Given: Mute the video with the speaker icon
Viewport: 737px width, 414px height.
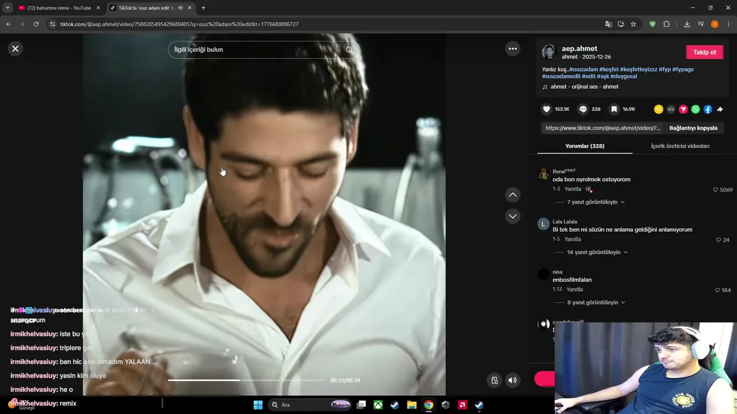Looking at the screenshot, I should click(x=512, y=380).
